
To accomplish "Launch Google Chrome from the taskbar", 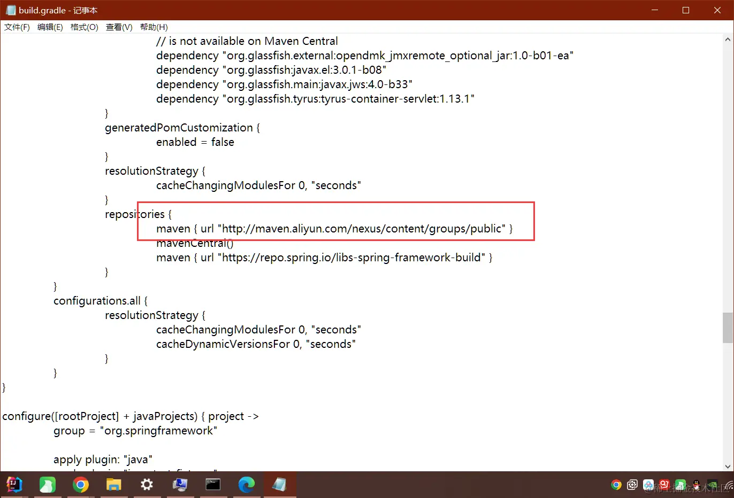I will (x=81, y=485).
